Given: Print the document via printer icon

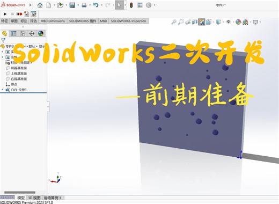Looking at the screenshot, I should click(x=84, y=5).
